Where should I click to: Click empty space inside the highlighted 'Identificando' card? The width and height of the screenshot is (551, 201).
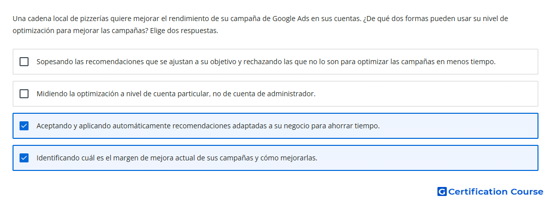point(422,158)
